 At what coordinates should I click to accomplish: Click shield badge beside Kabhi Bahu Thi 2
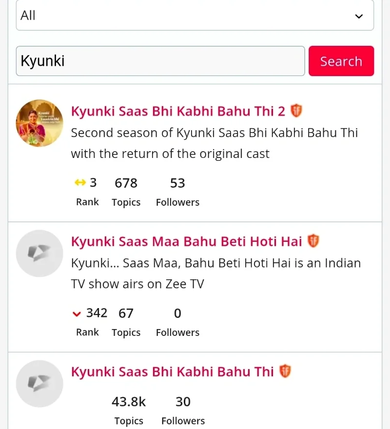click(296, 111)
